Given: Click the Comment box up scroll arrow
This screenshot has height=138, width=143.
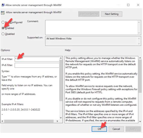Looking at the screenshot, I should point(139,22).
